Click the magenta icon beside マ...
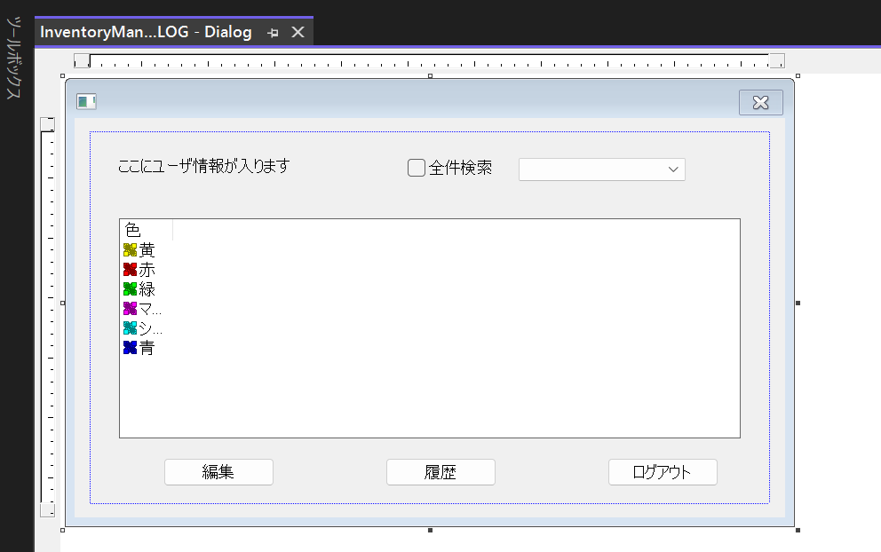 coord(130,309)
